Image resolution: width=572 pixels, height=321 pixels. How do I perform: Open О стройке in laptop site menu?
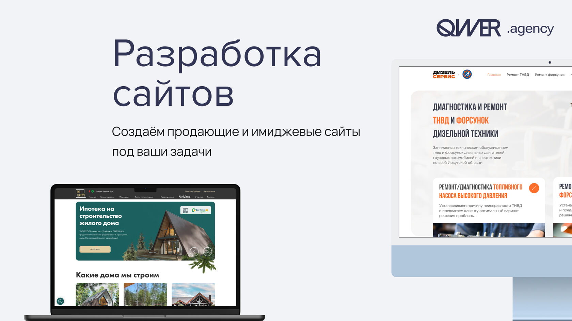199,197
